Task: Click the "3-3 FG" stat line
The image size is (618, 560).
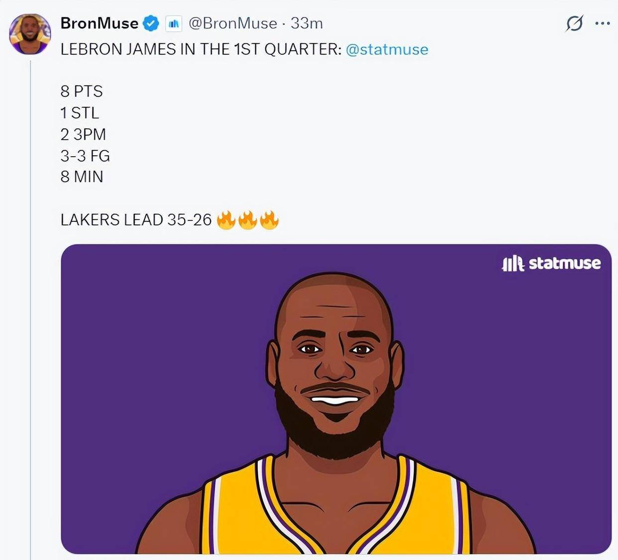Action: point(85,156)
